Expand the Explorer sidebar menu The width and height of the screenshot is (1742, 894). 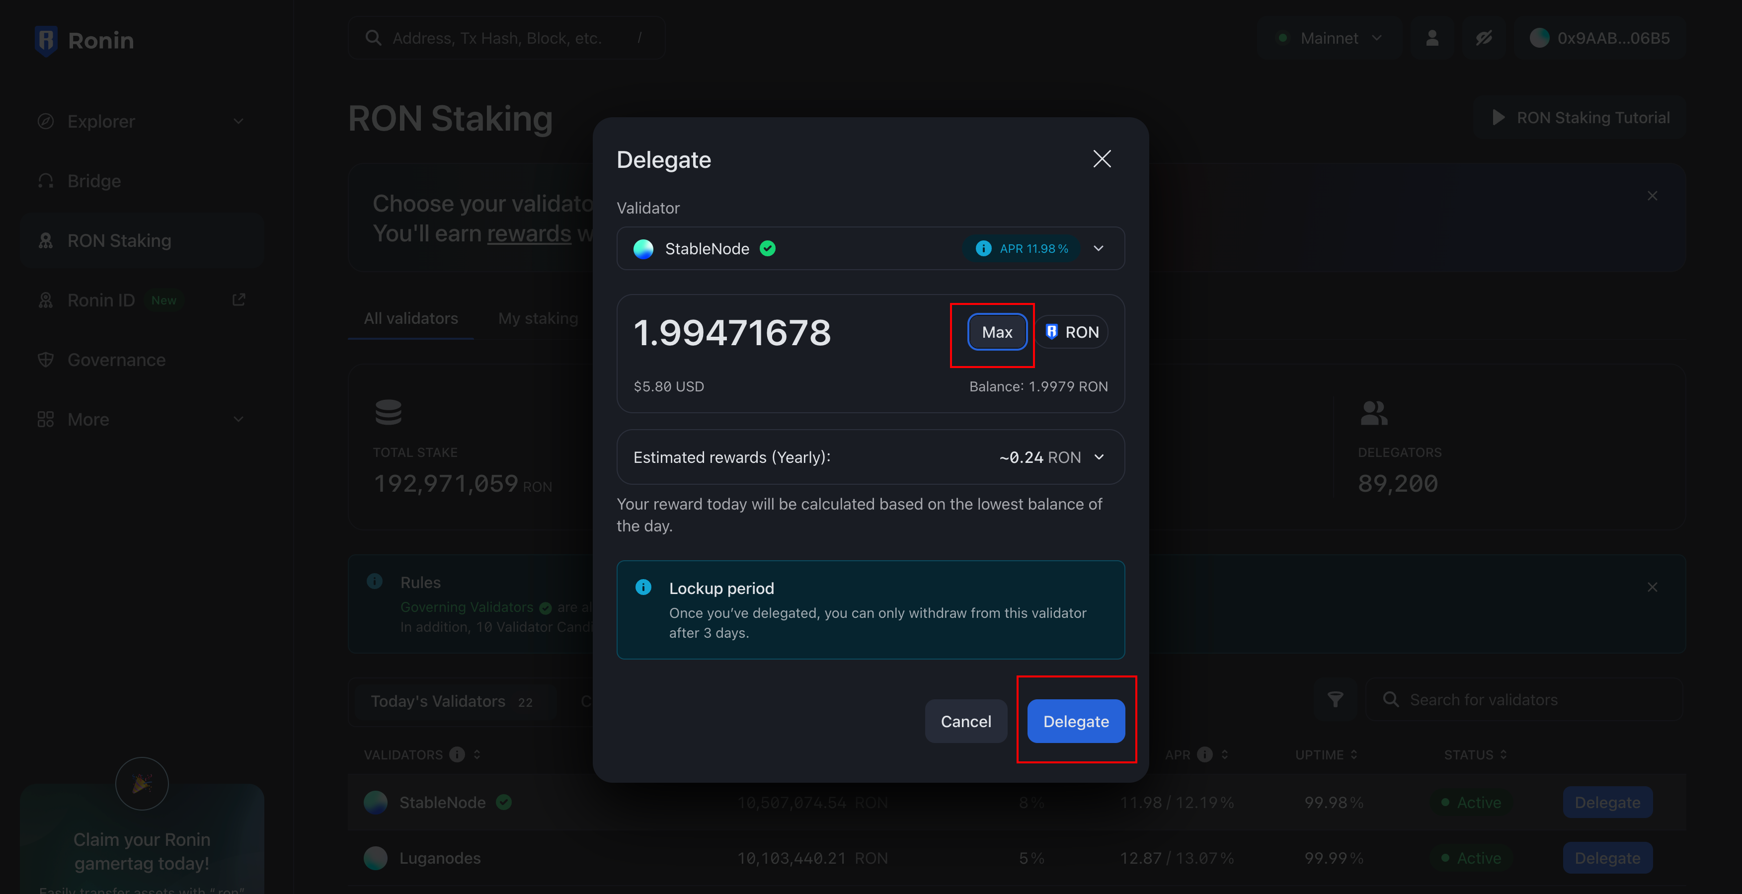point(238,122)
